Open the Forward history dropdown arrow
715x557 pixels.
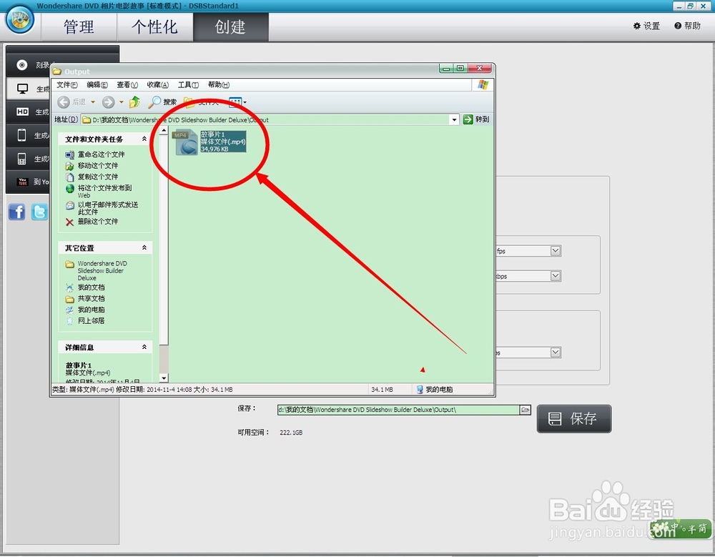[122, 102]
